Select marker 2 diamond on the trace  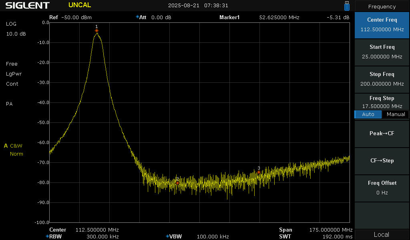[177, 183]
